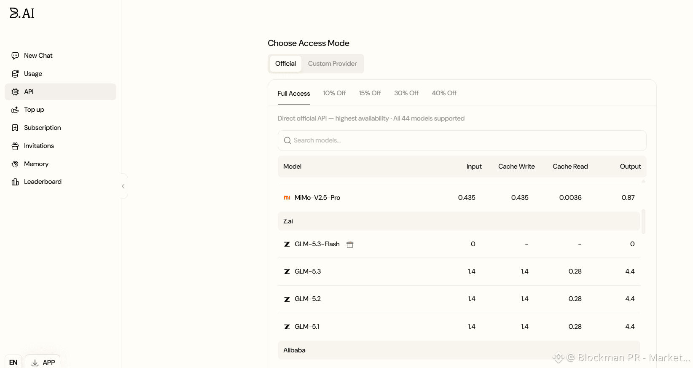
Task: Open the Memory page
Action: tap(60, 164)
